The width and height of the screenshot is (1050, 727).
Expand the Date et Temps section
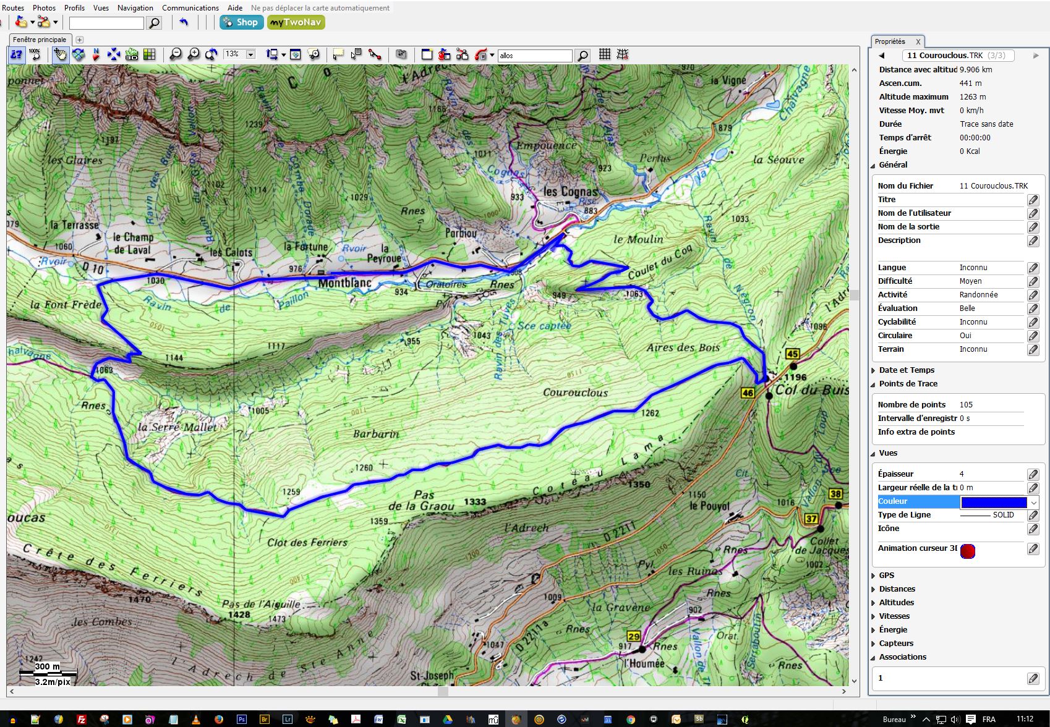907,370
